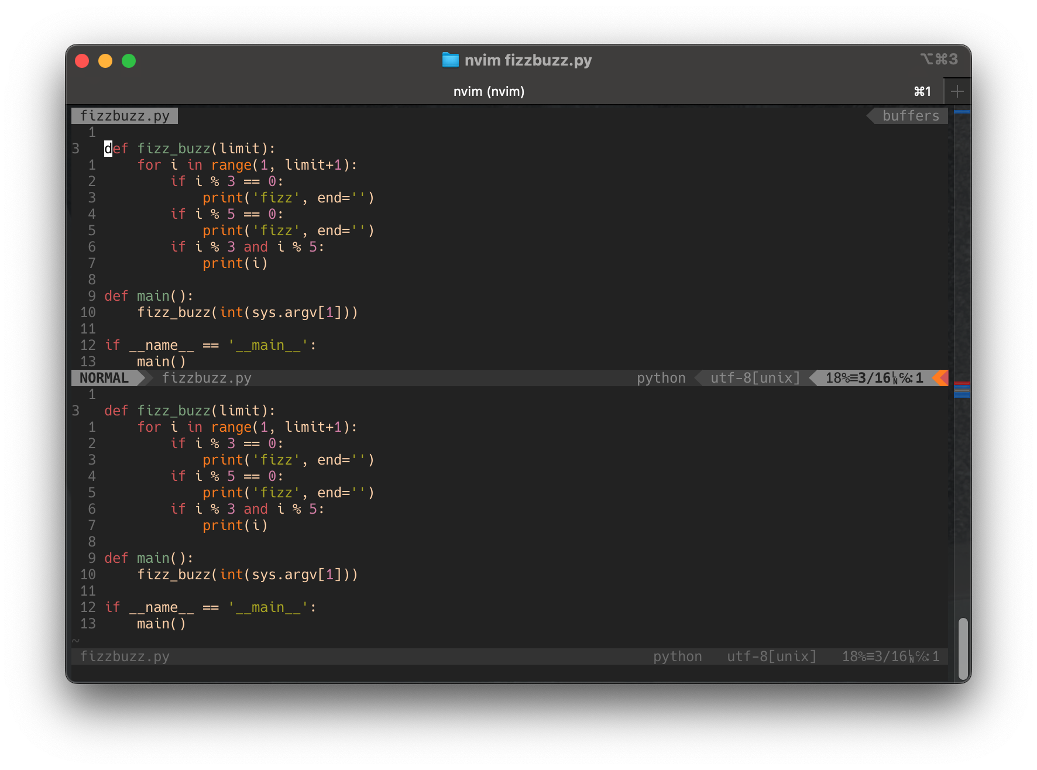The height and width of the screenshot is (770, 1037).
Task: Click utf-8[unix] in the bottom window statusline
Action: [x=771, y=656]
